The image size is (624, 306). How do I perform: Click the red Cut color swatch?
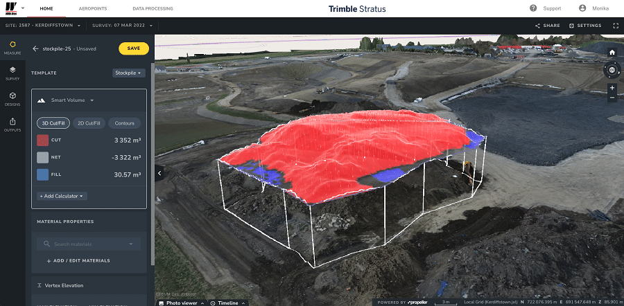click(x=42, y=140)
